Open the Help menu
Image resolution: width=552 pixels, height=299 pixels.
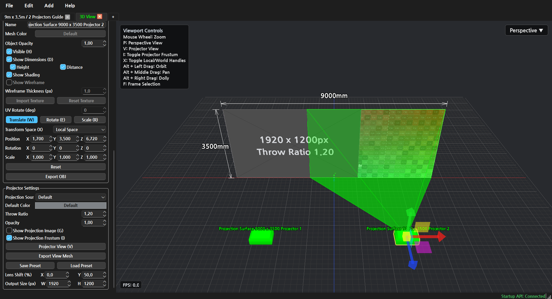(70, 6)
